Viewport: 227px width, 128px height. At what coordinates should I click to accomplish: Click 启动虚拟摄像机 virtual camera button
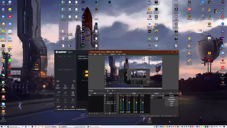[x=172, y=99]
